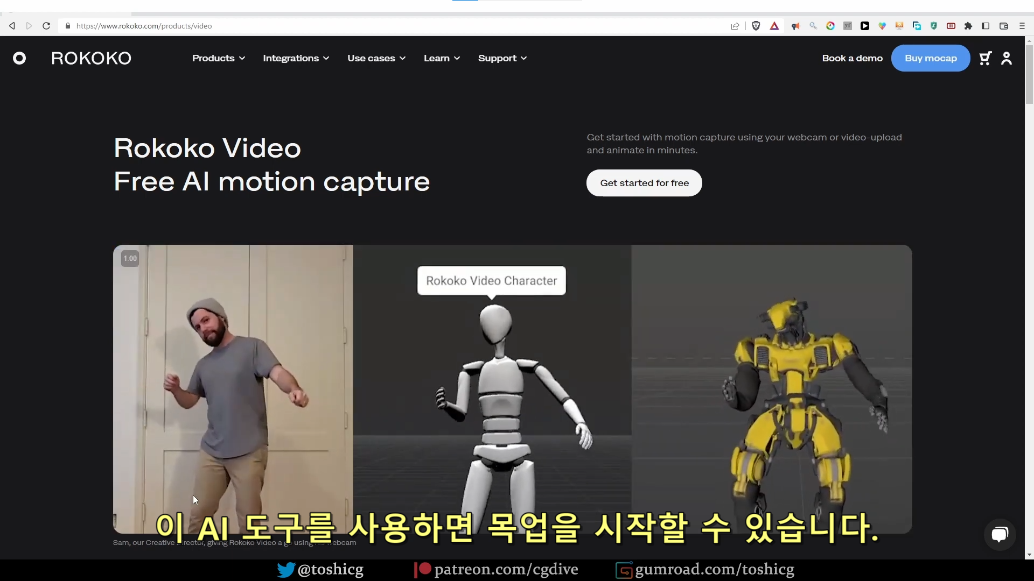
Task: Open the Learn menu
Action: point(442,58)
